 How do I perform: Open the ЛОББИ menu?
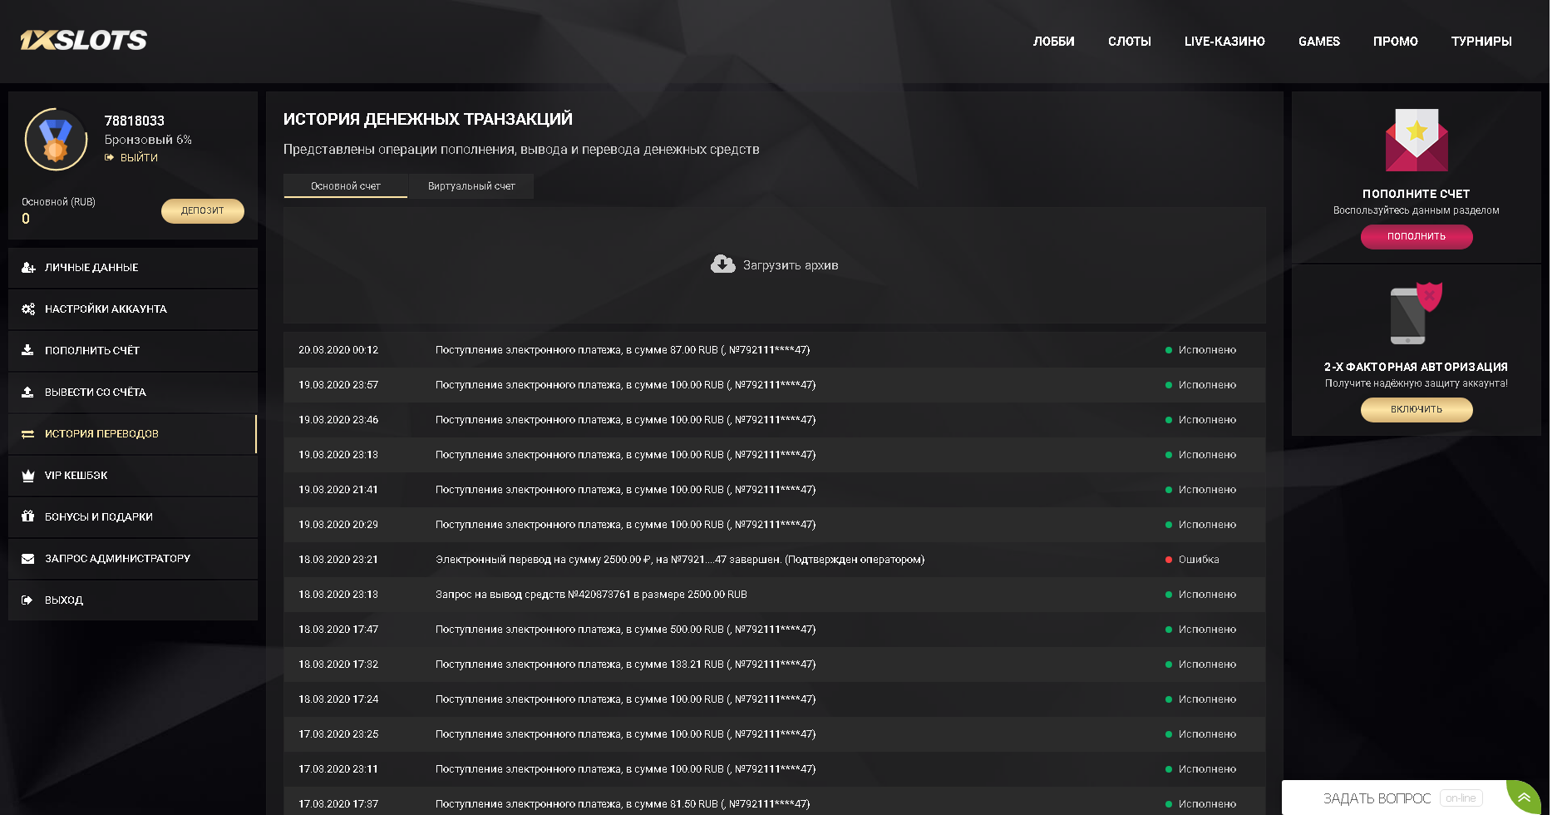coord(1053,41)
